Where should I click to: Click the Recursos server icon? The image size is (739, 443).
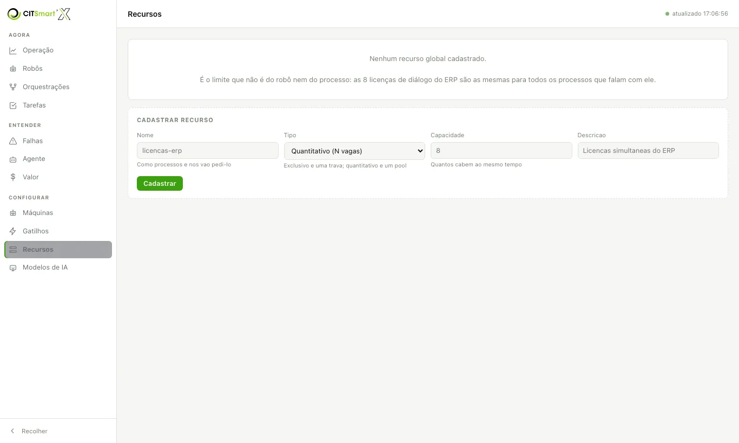coord(13,250)
